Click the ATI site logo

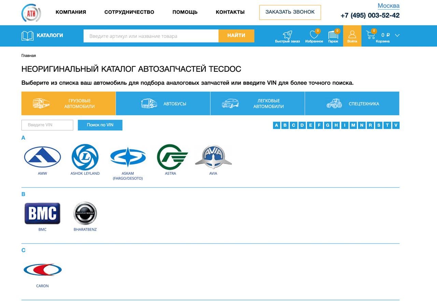point(31,13)
